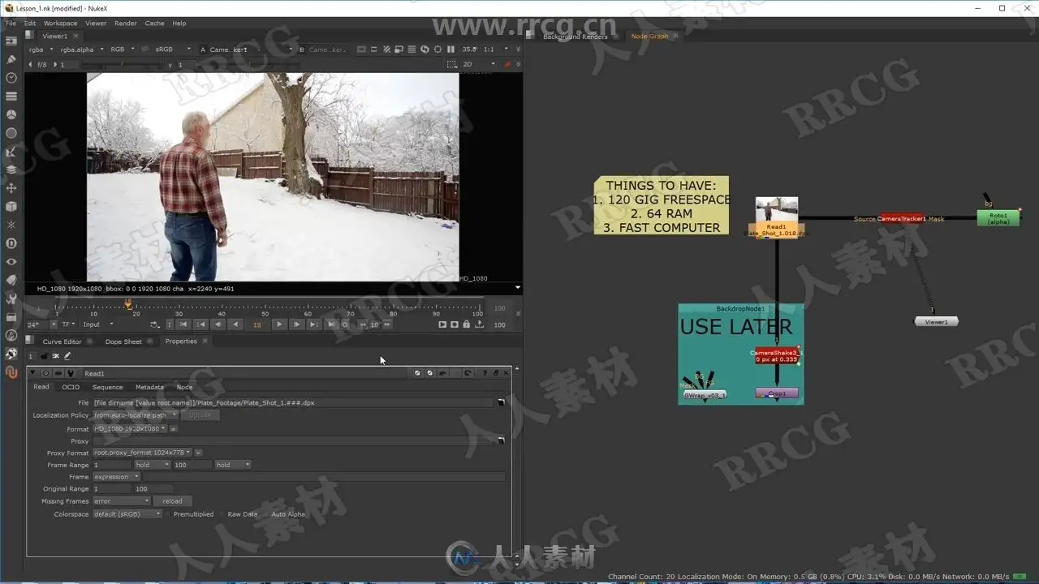1039x584 pixels.
Task: Pause viewer updating with pause icon
Action: click(x=451, y=49)
